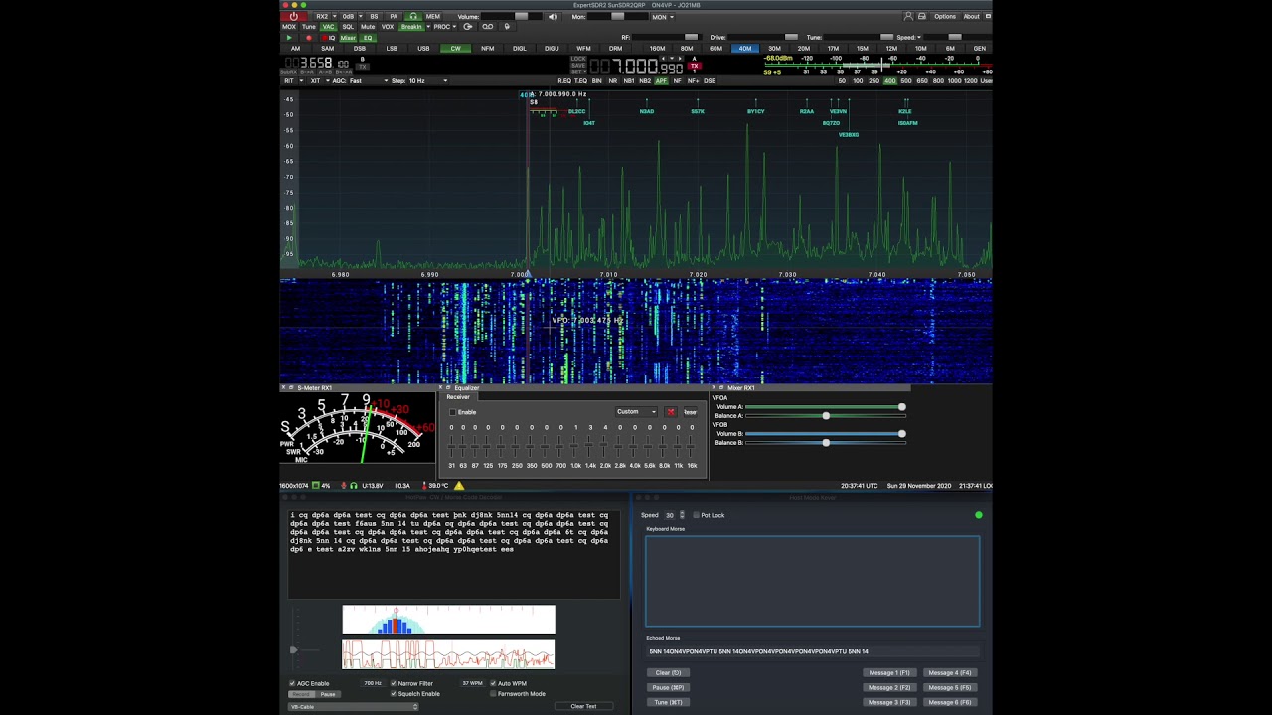This screenshot has height=715, width=1272.
Task: Click the VFOA Volume A slider
Action: (x=826, y=407)
